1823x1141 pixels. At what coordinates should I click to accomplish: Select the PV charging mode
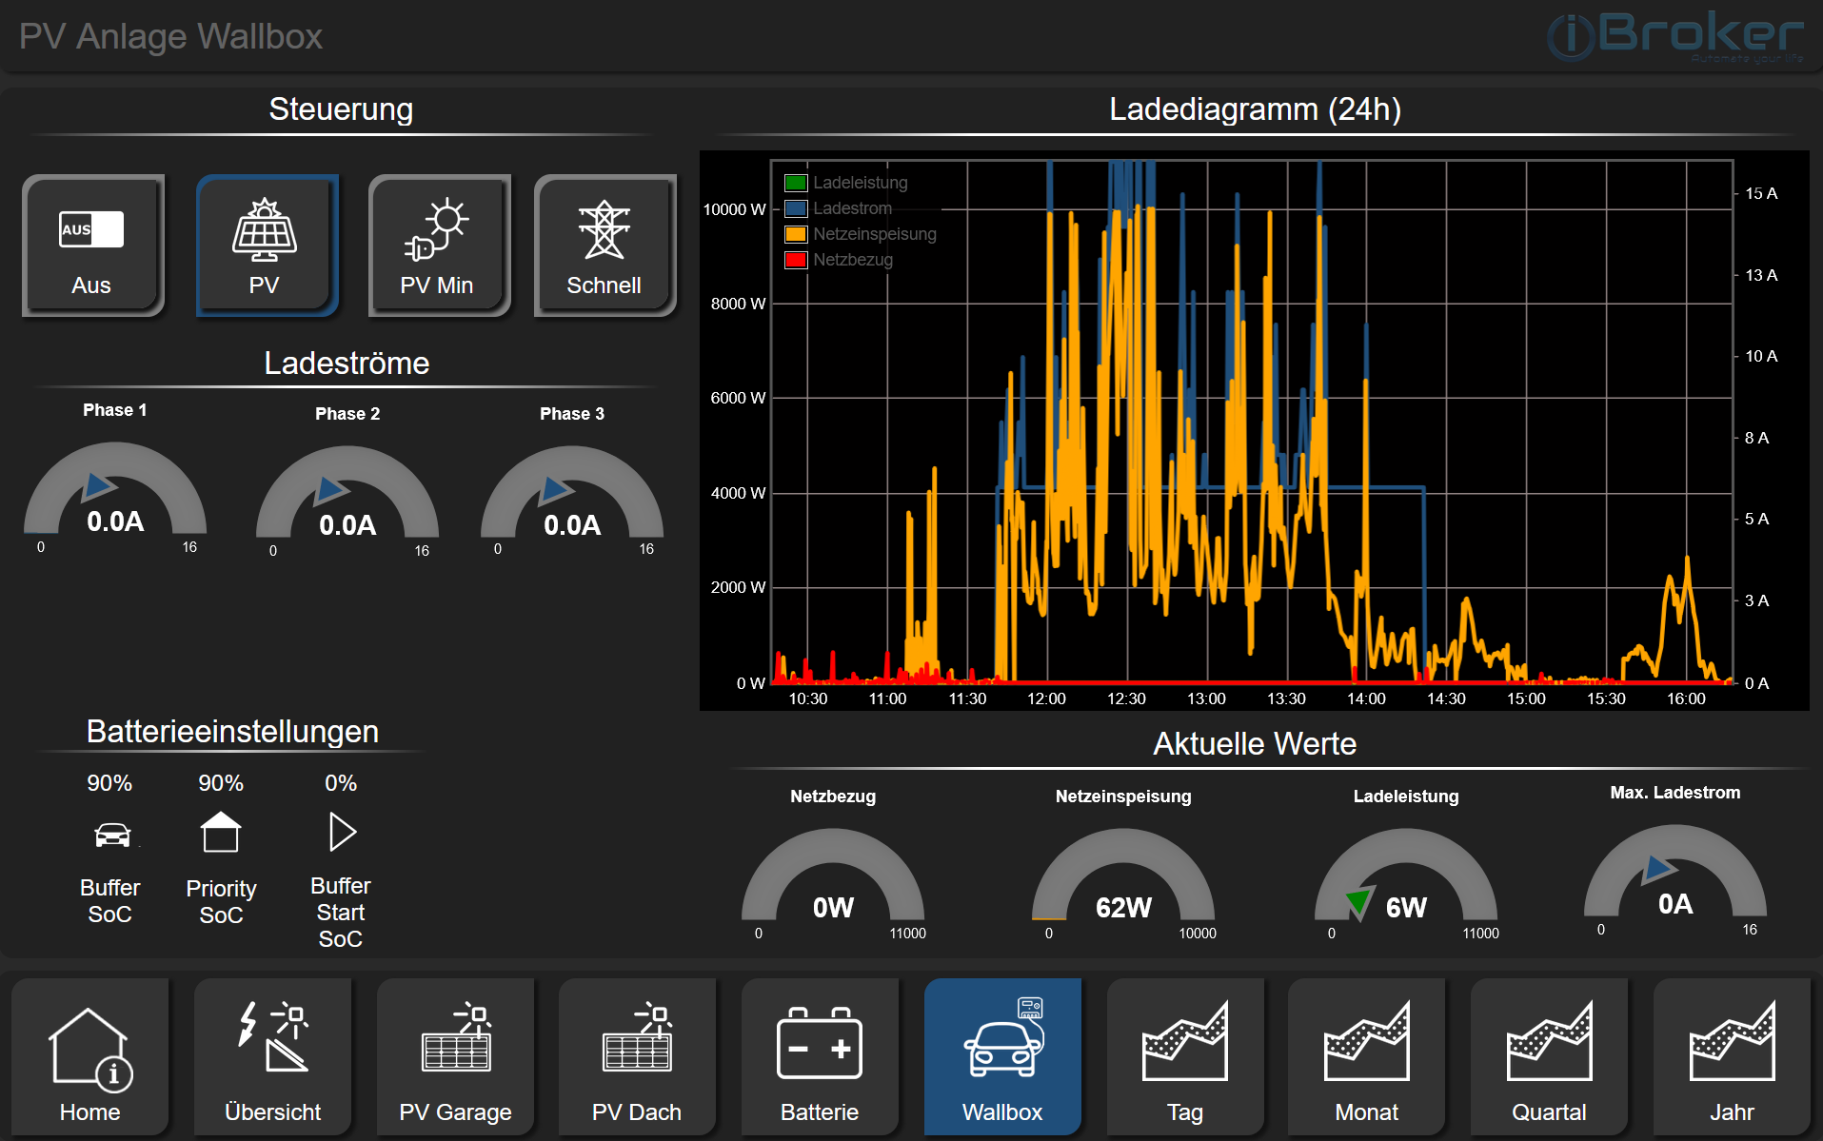click(x=266, y=246)
